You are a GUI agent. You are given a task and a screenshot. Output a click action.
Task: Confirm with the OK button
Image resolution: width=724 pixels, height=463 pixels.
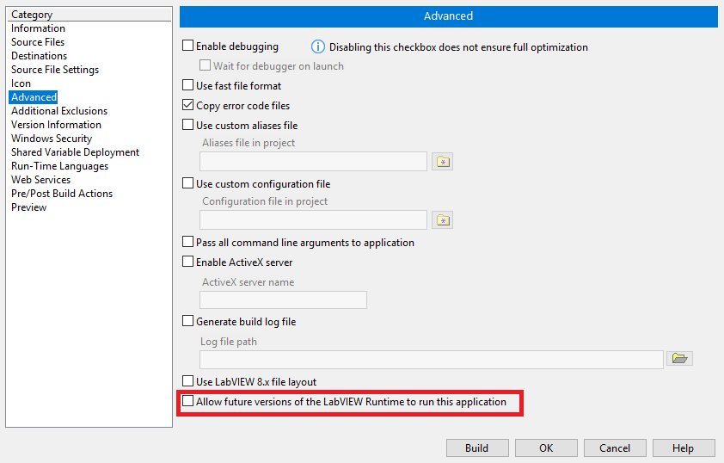click(546, 448)
